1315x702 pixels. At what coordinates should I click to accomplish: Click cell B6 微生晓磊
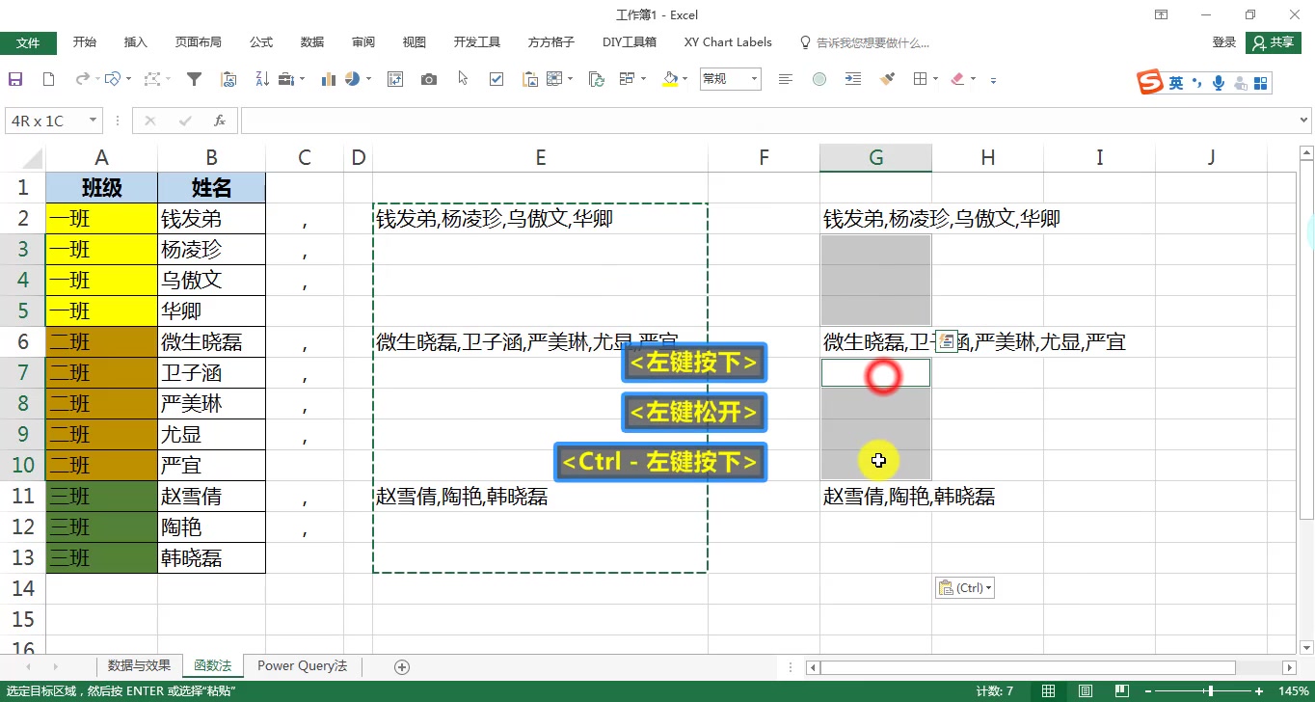click(211, 342)
